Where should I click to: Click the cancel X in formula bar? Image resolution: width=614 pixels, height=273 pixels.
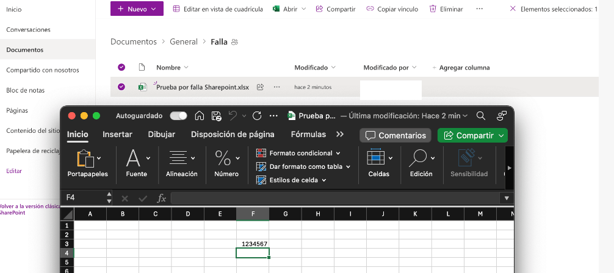click(x=125, y=198)
